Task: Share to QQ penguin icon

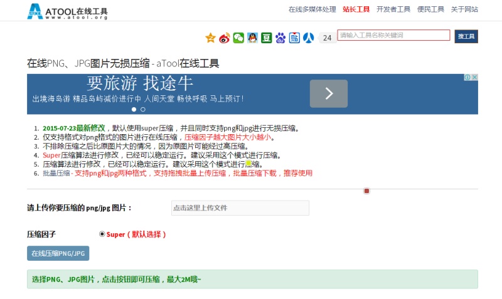Action: click(x=253, y=38)
